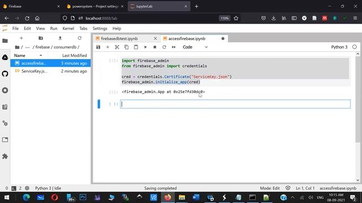Screen dimensions: 362x203
Task: Create a new folder icon
Action: [x=41, y=38]
